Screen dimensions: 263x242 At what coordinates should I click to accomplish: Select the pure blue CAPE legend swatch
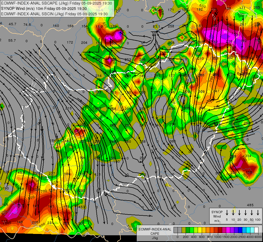click(x=240, y=230)
